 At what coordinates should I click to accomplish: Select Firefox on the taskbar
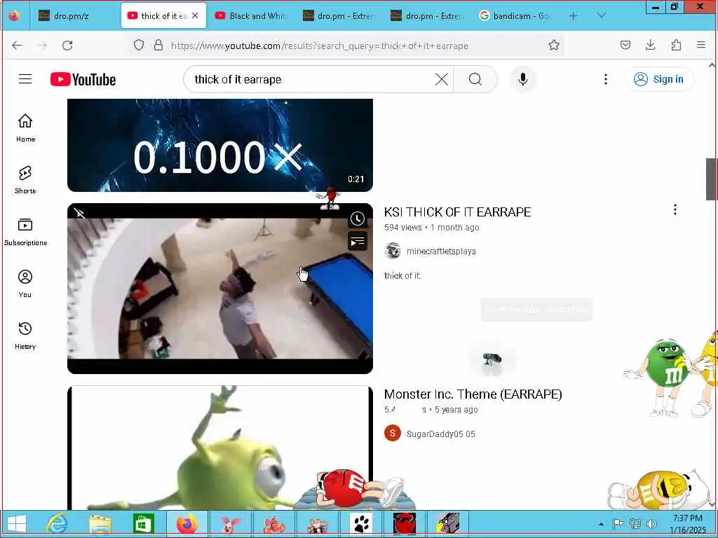(x=187, y=524)
